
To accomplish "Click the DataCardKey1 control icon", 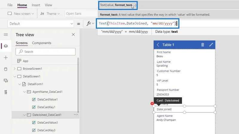I will click(34, 107).
